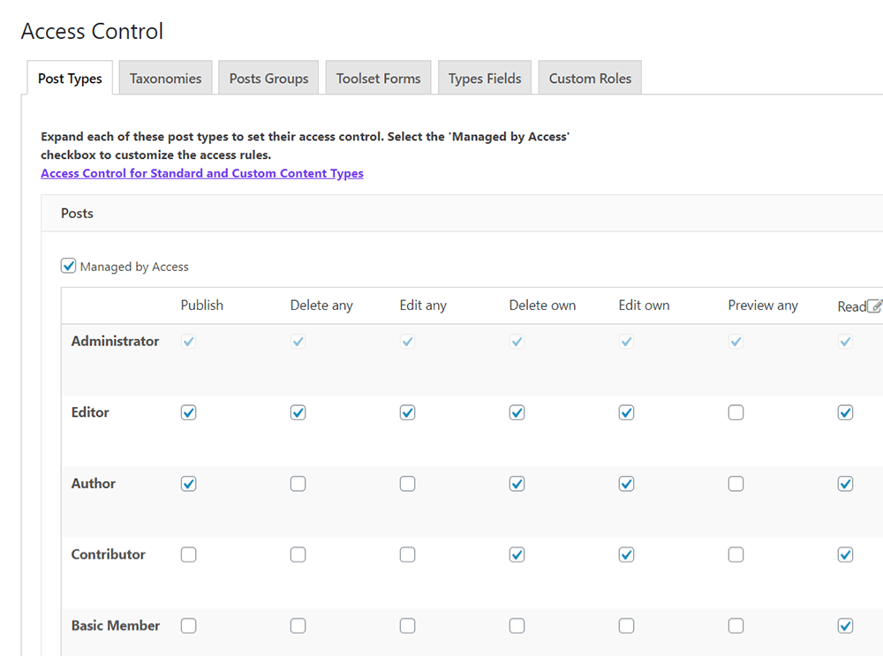
Task: Click the Administrator Publish checkbox
Action: coord(189,341)
